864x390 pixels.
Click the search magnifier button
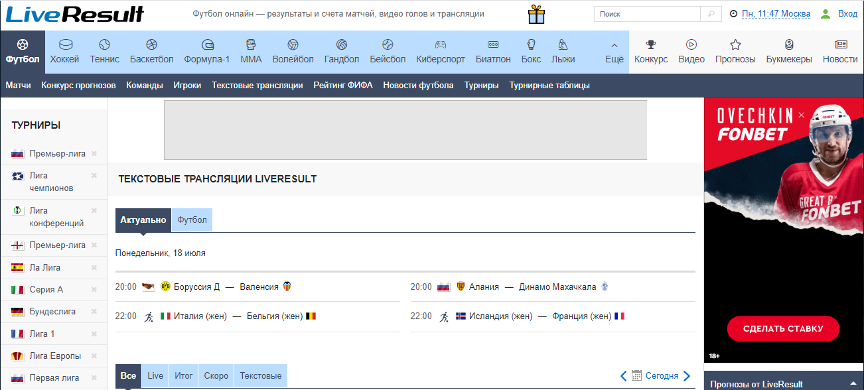pos(711,14)
